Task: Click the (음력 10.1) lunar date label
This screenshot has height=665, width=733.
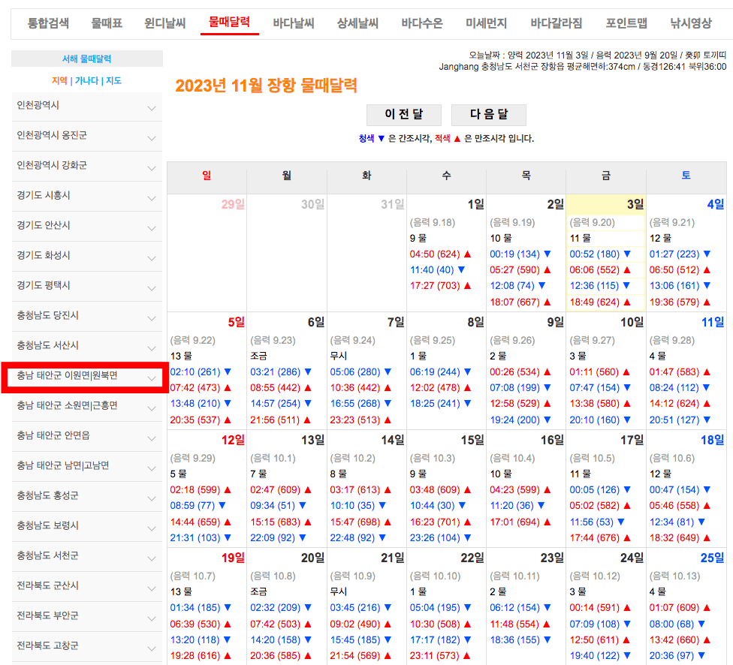Action: 273,458
